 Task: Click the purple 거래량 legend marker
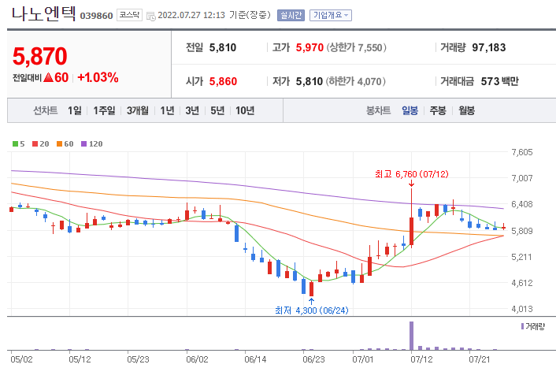(522, 326)
